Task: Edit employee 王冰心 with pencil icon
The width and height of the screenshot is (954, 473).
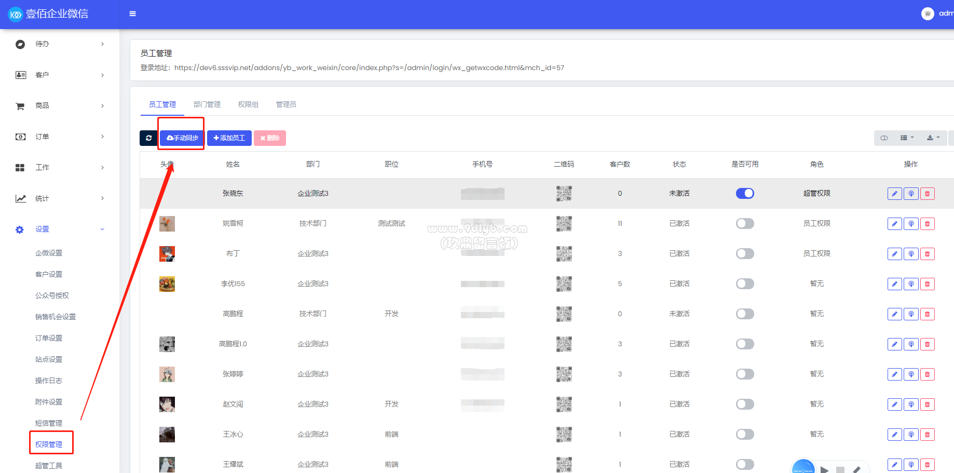Action: click(894, 435)
